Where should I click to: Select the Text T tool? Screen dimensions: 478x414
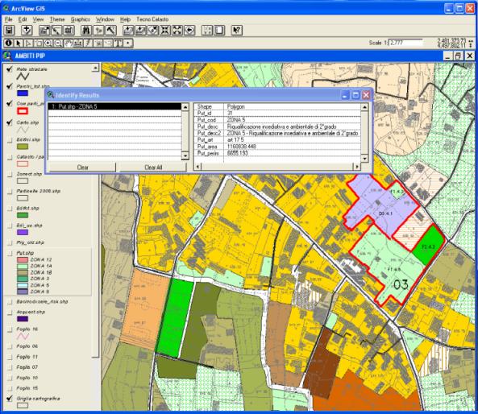(118, 43)
